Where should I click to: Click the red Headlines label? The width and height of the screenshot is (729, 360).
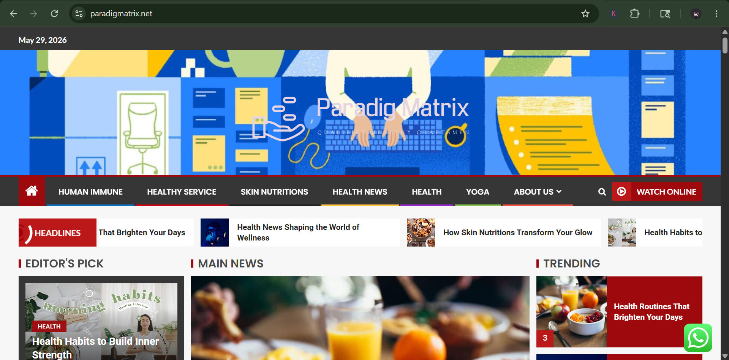click(57, 233)
